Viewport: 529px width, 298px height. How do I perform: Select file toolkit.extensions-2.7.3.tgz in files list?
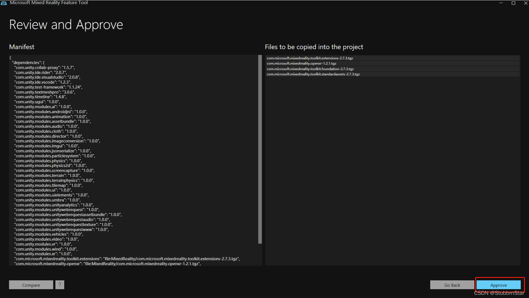coord(393,58)
